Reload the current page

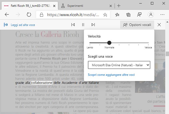pos(29,15)
